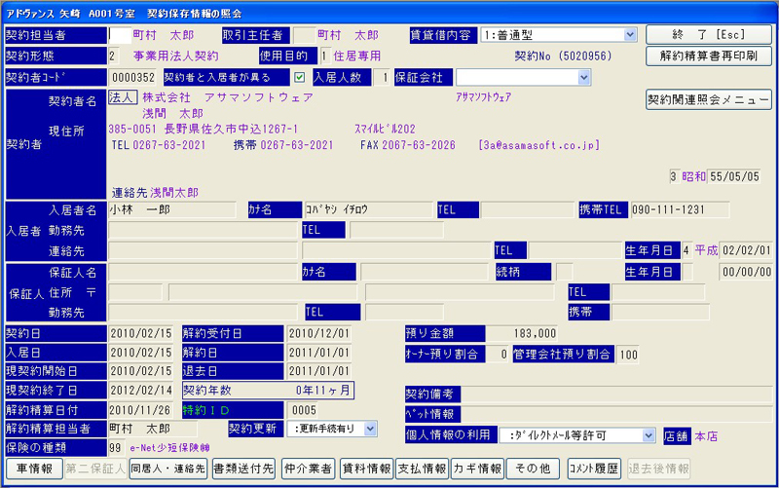Open 同居人・連絡先 section

167,469
